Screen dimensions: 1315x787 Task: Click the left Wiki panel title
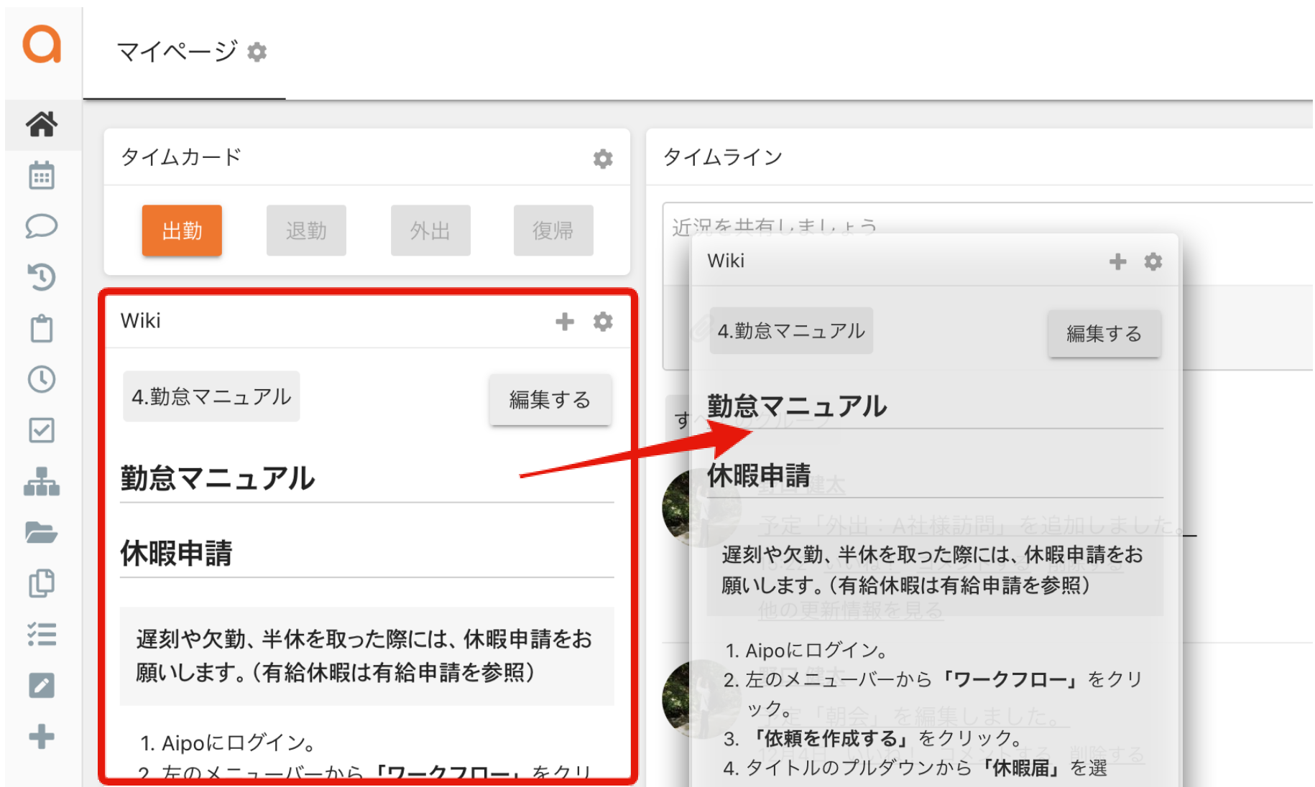141,321
